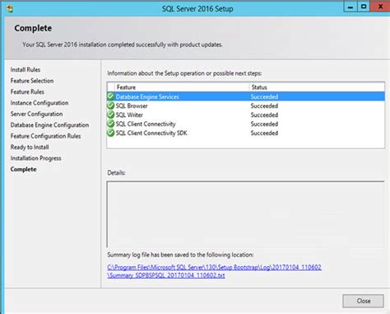Click the installation completed successfully message

[x=123, y=45]
